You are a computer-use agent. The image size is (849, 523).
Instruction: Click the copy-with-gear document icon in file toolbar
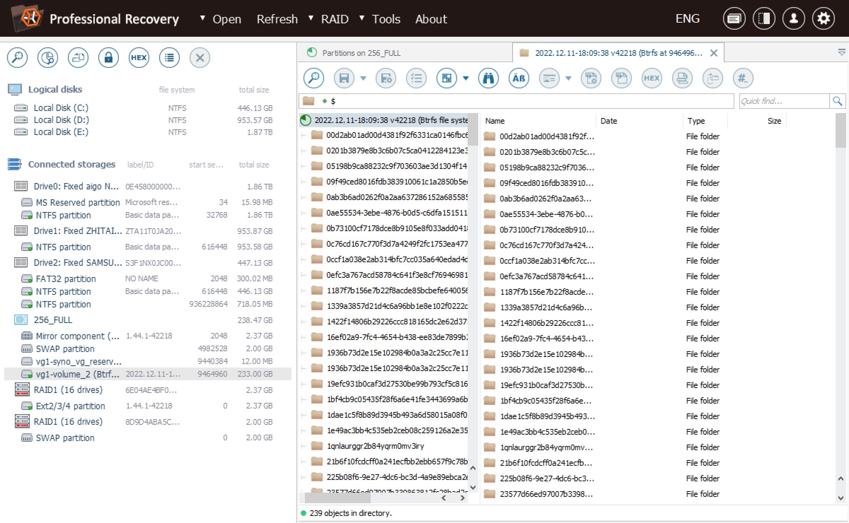tap(591, 78)
